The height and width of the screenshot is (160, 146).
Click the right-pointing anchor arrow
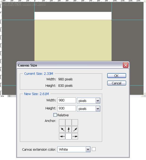pos(75,136)
